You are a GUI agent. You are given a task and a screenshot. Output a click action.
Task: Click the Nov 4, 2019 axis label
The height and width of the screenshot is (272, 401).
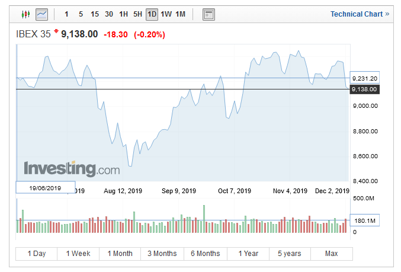coord(290,191)
